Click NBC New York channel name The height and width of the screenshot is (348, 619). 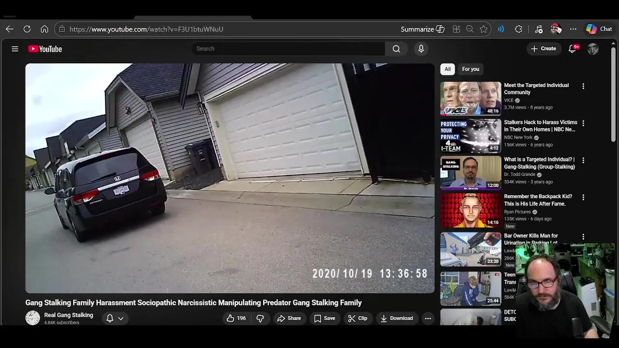click(518, 138)
